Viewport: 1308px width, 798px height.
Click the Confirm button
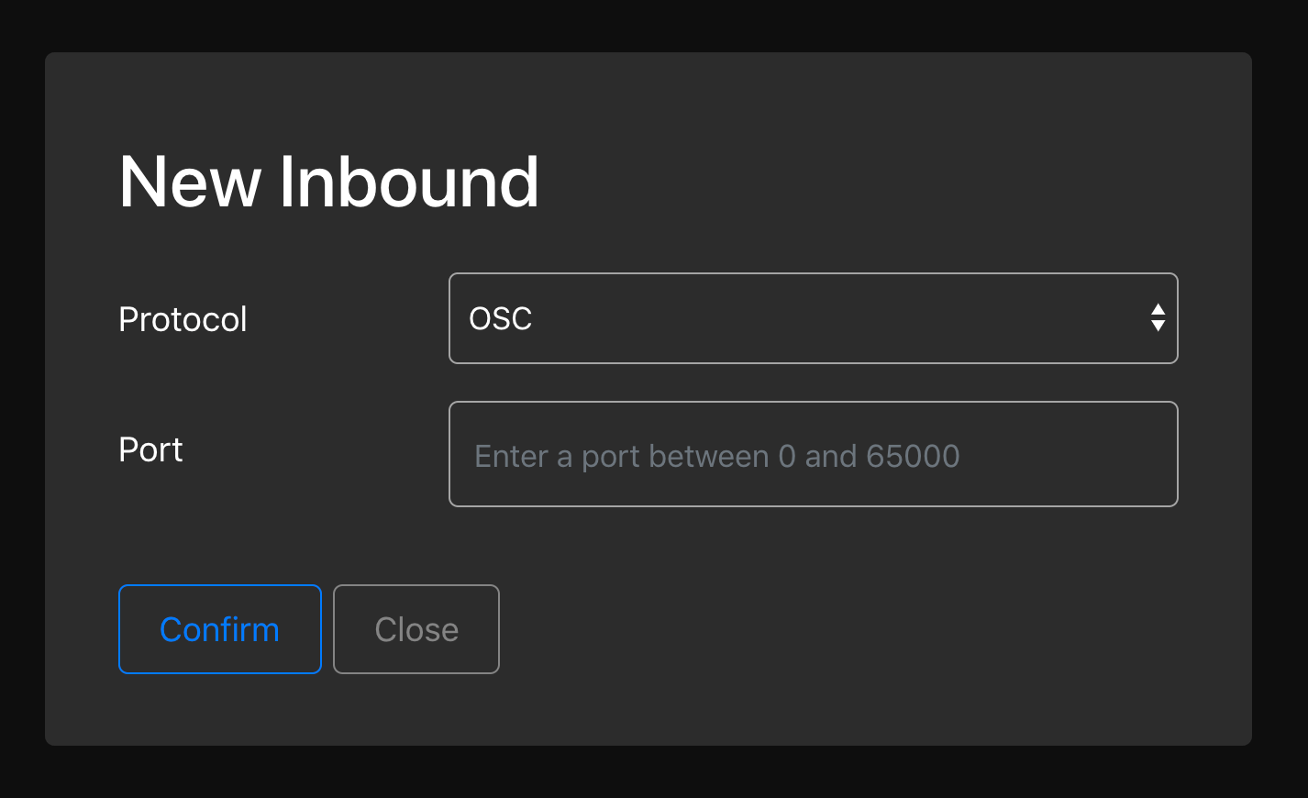[x=220, y=629]
